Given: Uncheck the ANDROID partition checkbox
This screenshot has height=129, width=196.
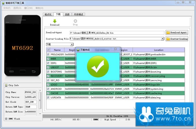Looking at the screenshot, I should [48, 89].
